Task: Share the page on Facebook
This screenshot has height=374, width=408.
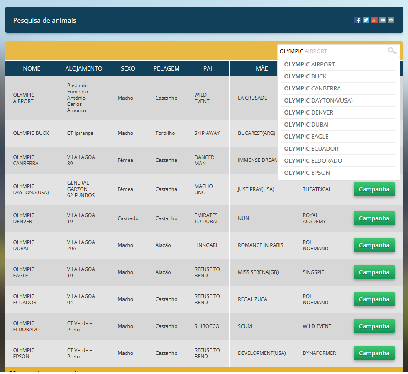Action: click(357, 20)
